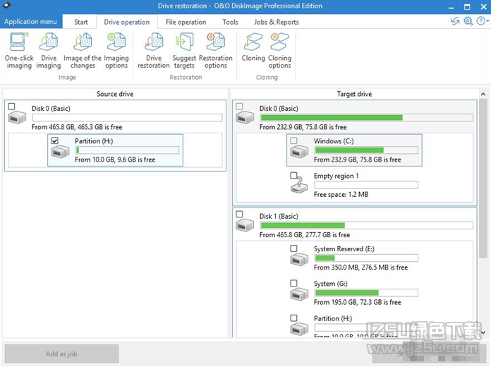Screen dimensions: 491x367
Task: Click System (G:) usage bar
Action: pyautogui.click(x=366, y=293)
